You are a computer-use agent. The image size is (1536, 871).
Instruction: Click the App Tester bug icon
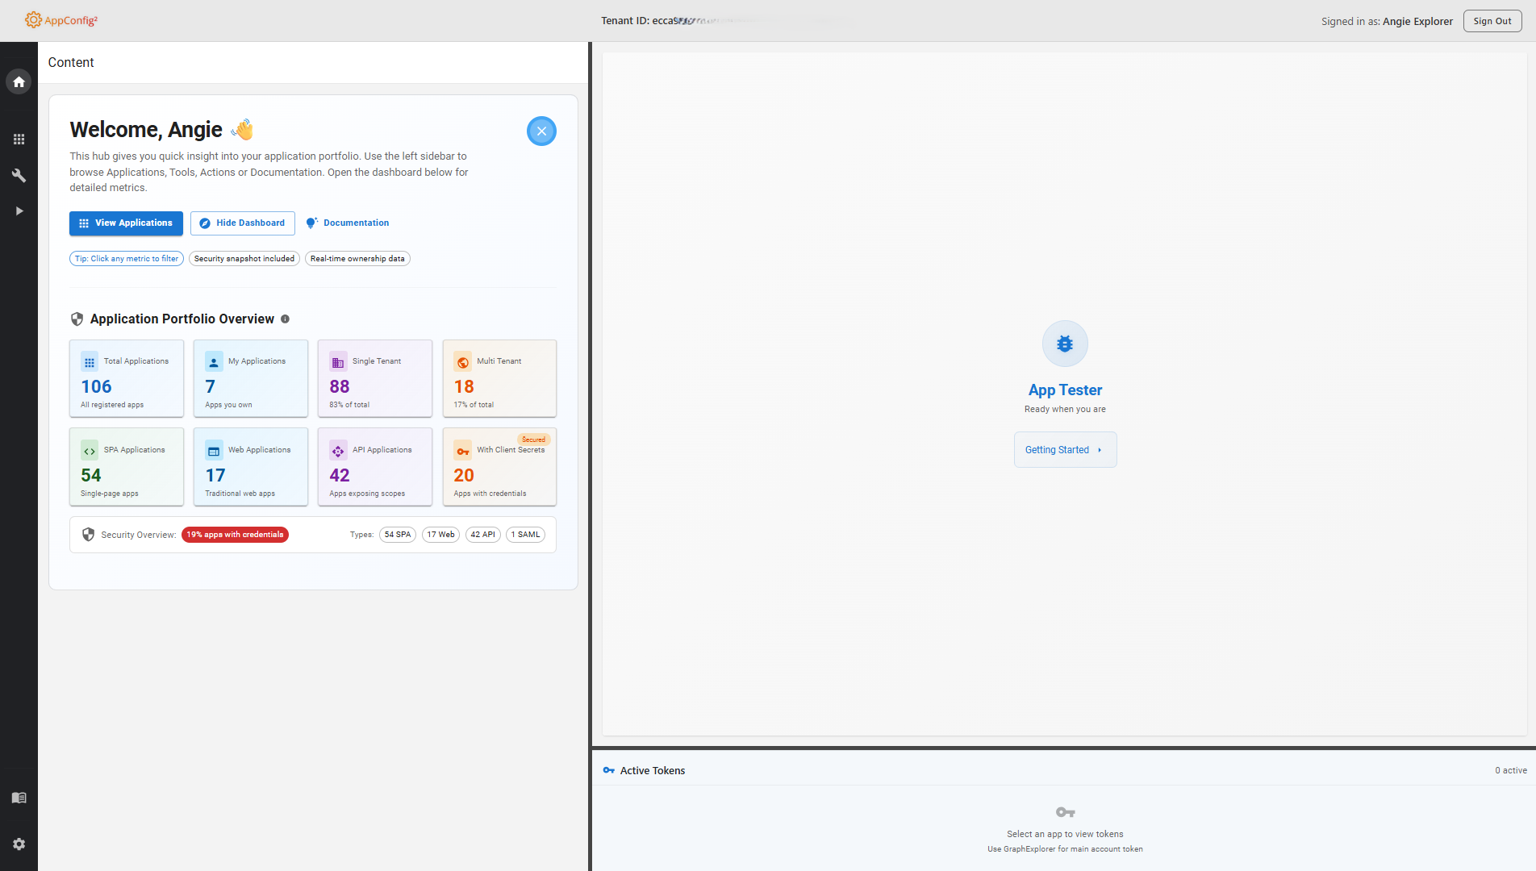[x=1065, y=344]
